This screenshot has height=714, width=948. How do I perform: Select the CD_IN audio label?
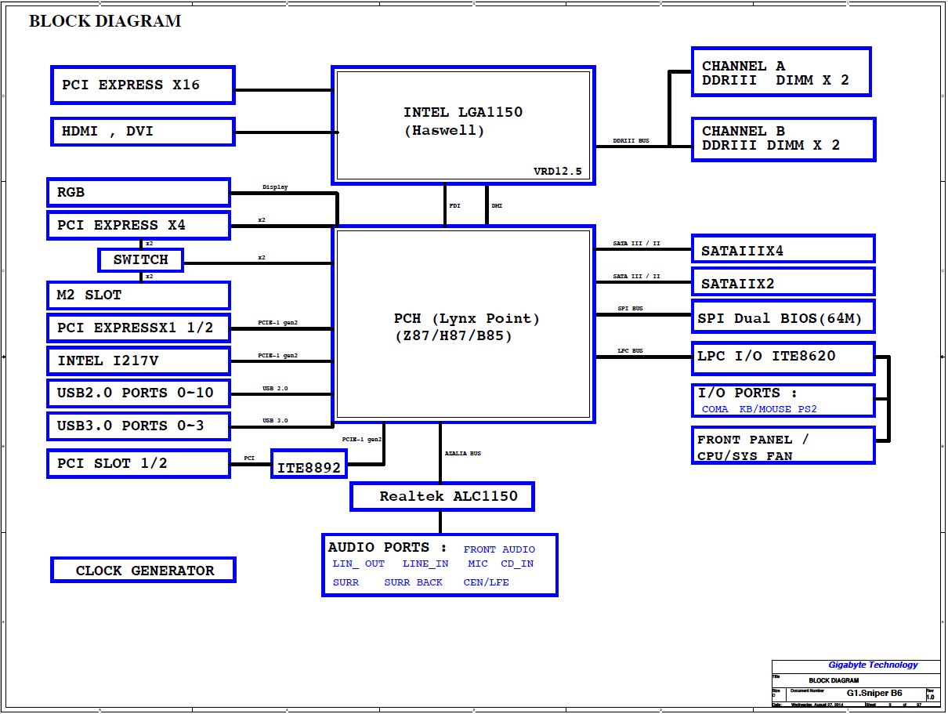[517, 564]
